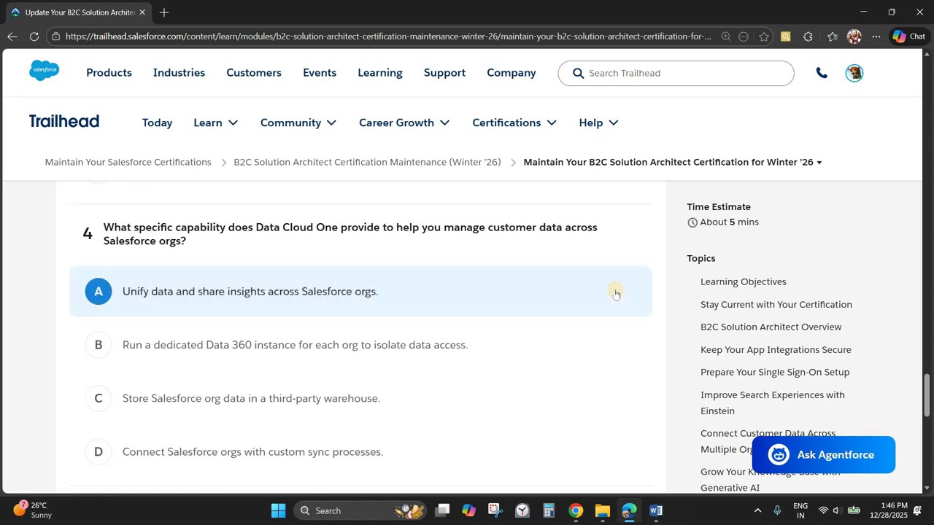Jump to B2C Solution Architect Overview topic
This screenshot has width=934, height=525.
[771, 327]
